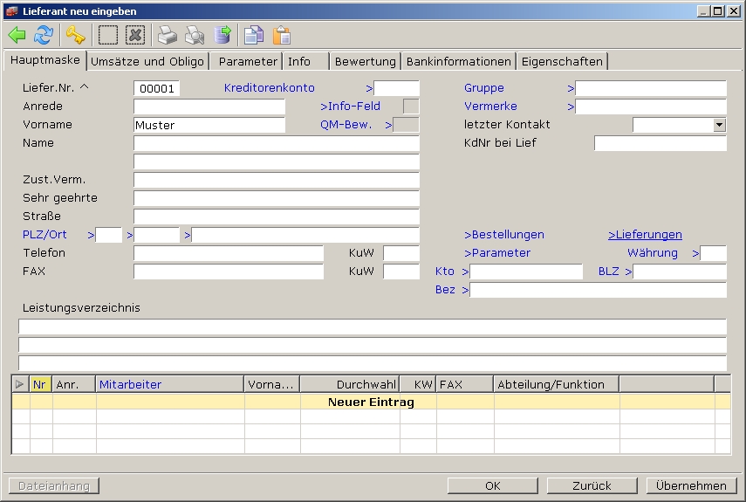Viewport: 746px width, 502px height.
Task: Click the yellow key icon
Action: 76,35
